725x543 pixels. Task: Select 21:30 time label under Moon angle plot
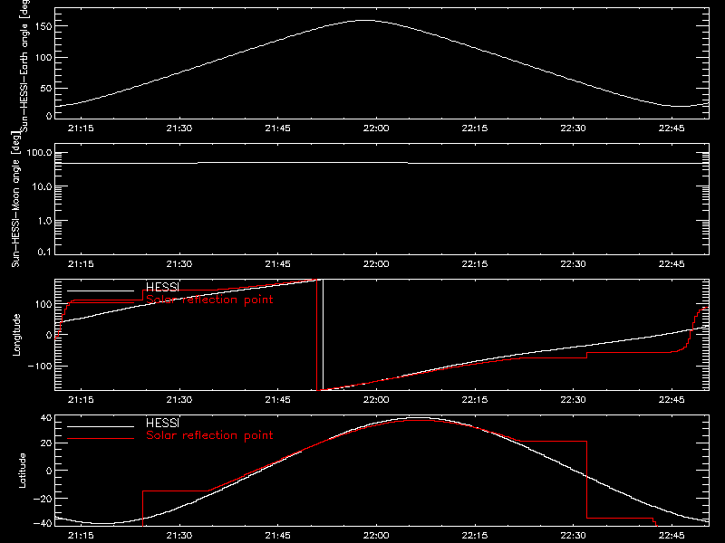coord(179,264)
